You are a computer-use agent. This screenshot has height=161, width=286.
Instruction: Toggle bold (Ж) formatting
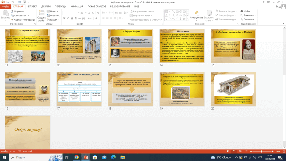(x=64, y=18)
